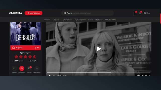161x90 pixels.
Task: Open the watch history clock icon
Action: click(x=140, y=13)
